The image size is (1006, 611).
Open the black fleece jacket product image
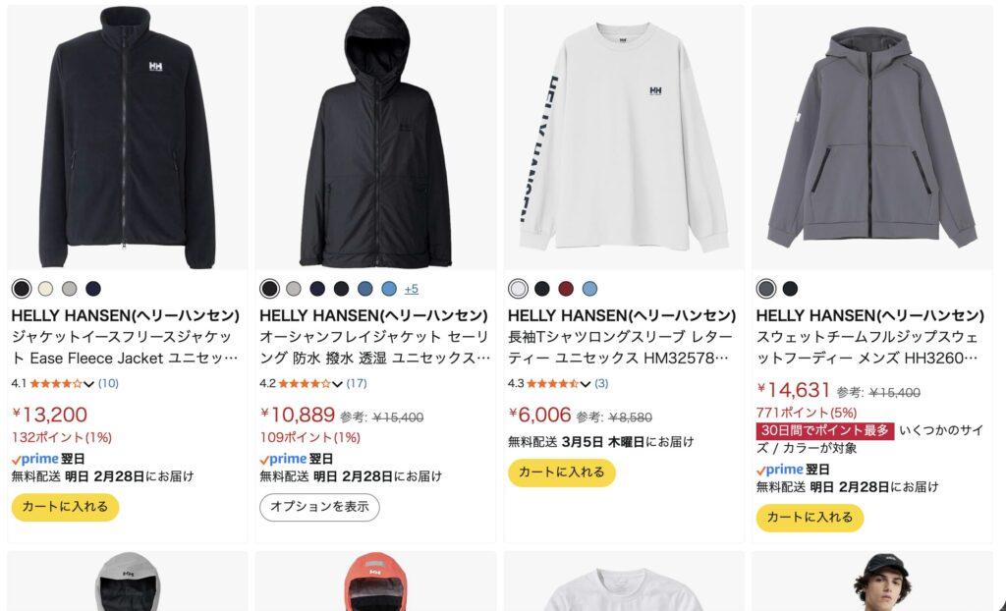point(127,138)
